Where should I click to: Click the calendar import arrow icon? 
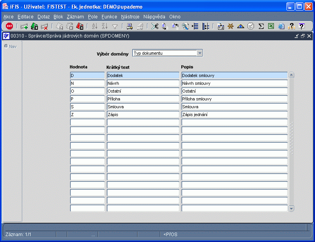coord(220,26)
